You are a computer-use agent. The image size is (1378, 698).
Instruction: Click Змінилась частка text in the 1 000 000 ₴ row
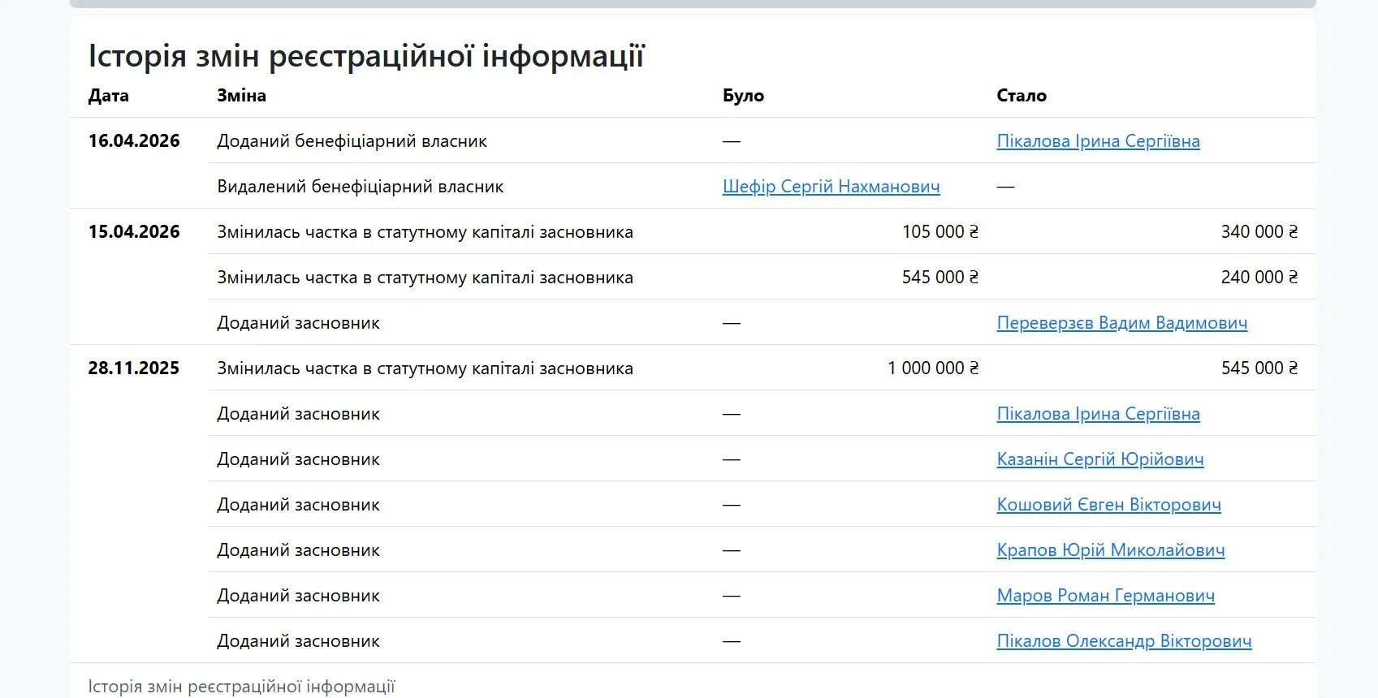pyautogui.click(x=425, y=368)
